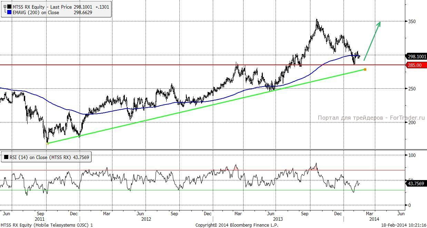Screen dimensions: 427x228
Task: Click the 350 price axis label
Action: [412, 21]
